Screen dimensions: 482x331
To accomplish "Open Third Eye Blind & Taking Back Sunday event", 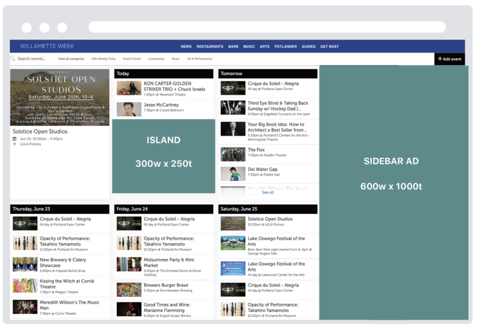I will click(278, 106).
